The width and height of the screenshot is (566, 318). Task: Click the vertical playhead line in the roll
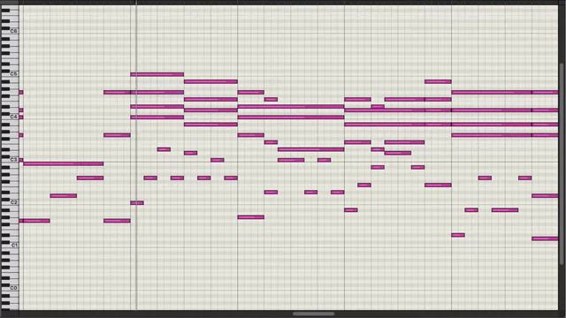(x=136, y=157)
